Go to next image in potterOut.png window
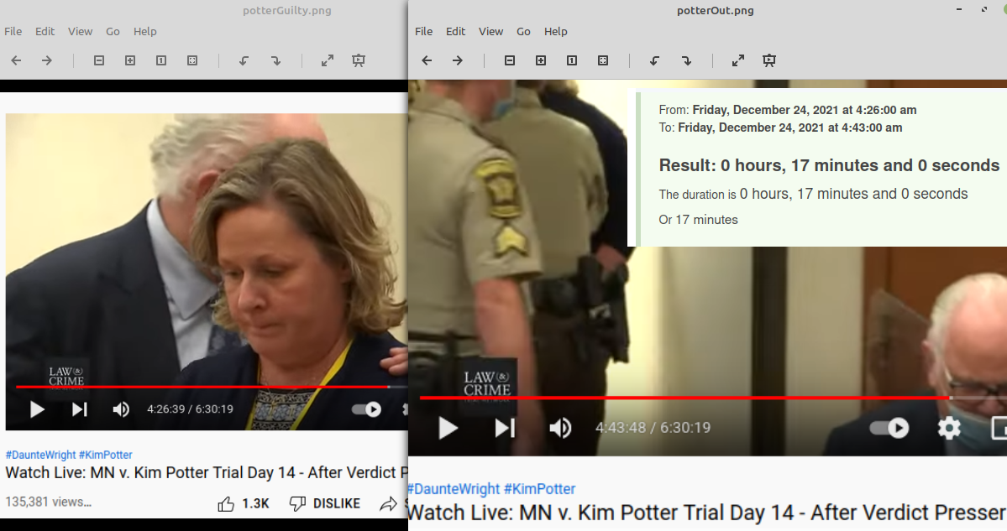This screenshot has height=531, width=1007. click(x=457, y=60)
